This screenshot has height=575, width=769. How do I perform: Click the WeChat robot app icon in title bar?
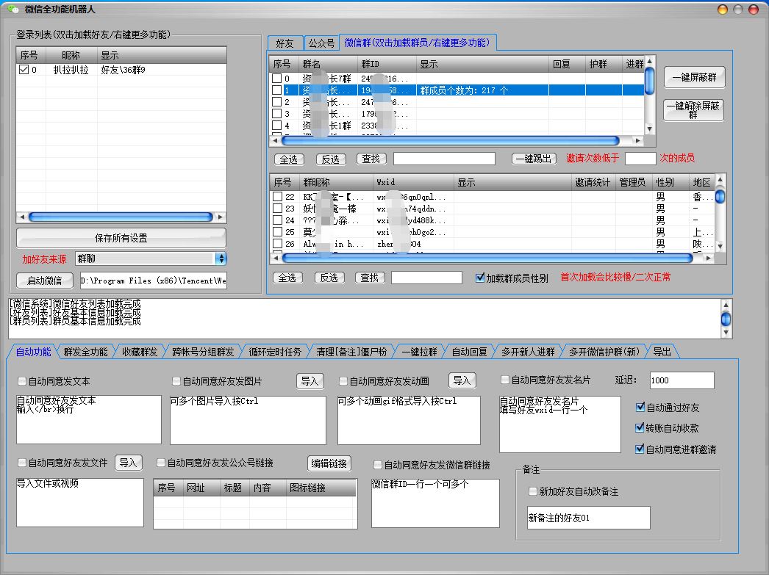12,9
